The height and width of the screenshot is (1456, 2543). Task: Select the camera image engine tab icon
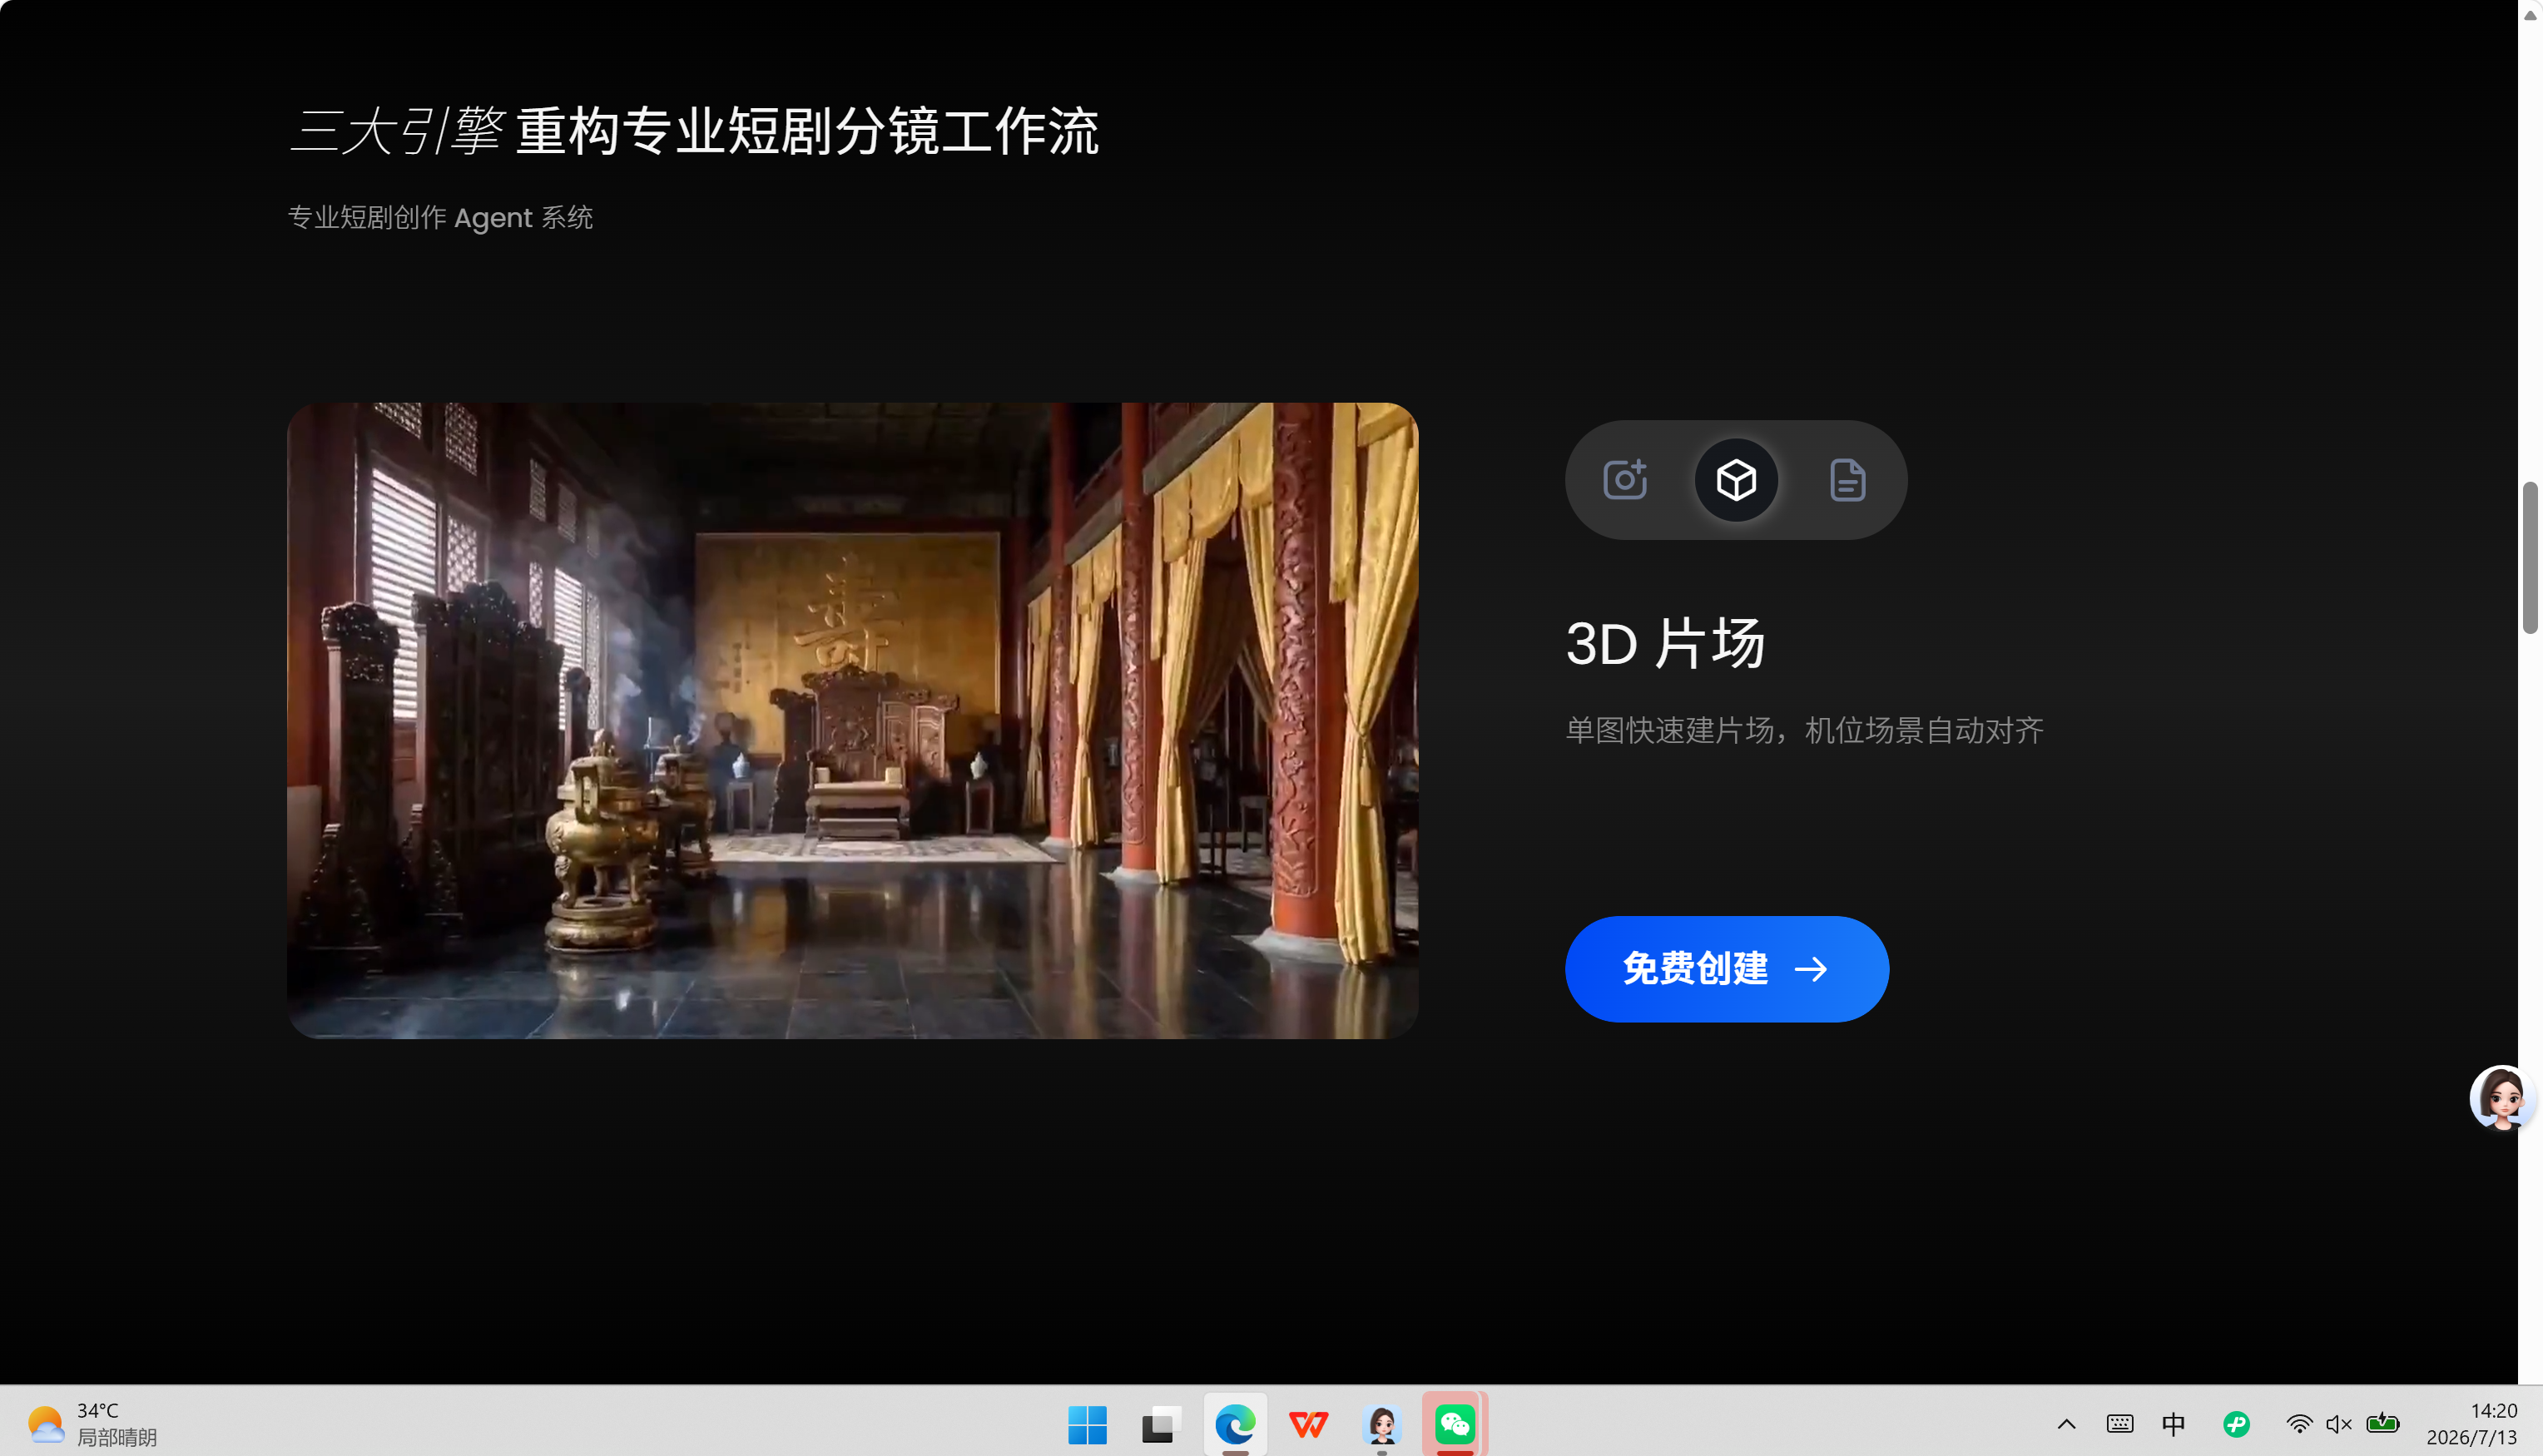point(1625,480)
